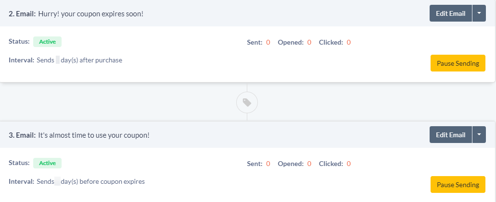
Task: Edit the "It's almost time to use your coupon!" email
Action: click(x=450, y=135)
